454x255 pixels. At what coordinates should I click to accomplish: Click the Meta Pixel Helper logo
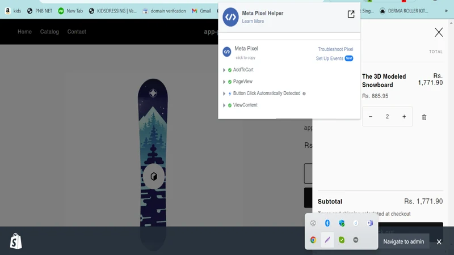(230, 17)
